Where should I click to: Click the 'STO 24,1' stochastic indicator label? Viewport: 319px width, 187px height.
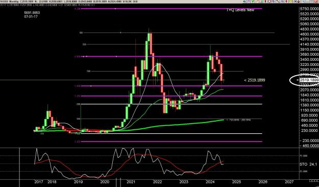click(308, 164)
